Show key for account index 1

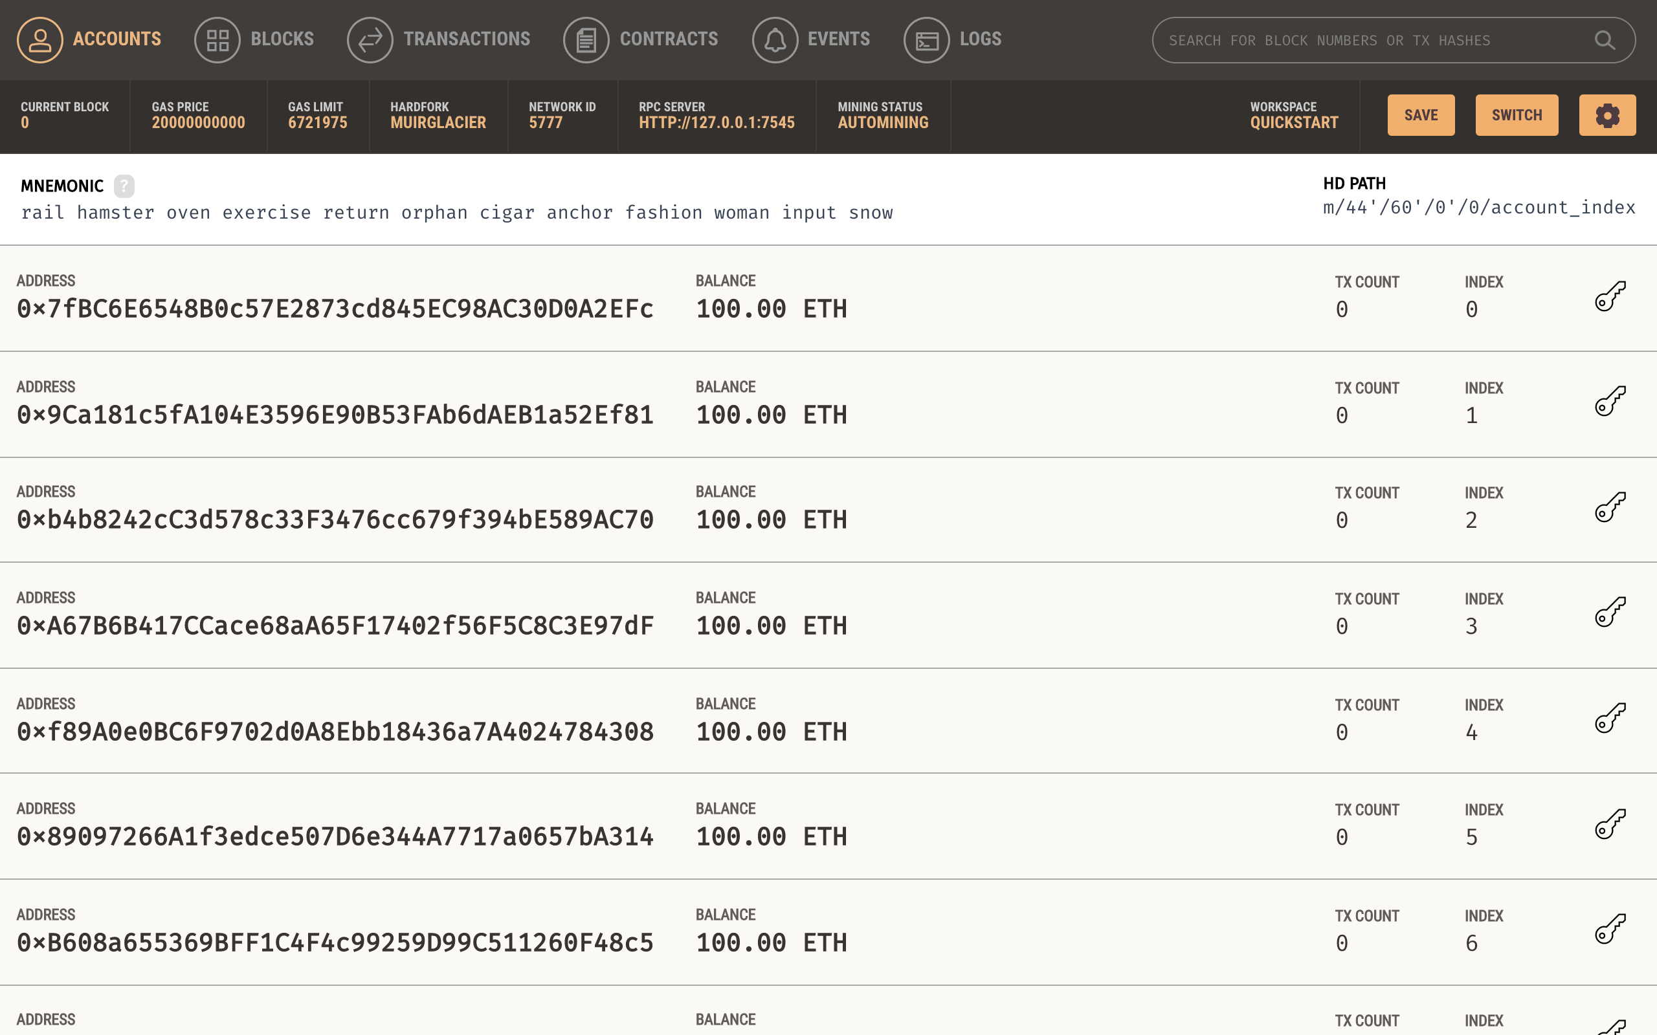[1609, 402]
